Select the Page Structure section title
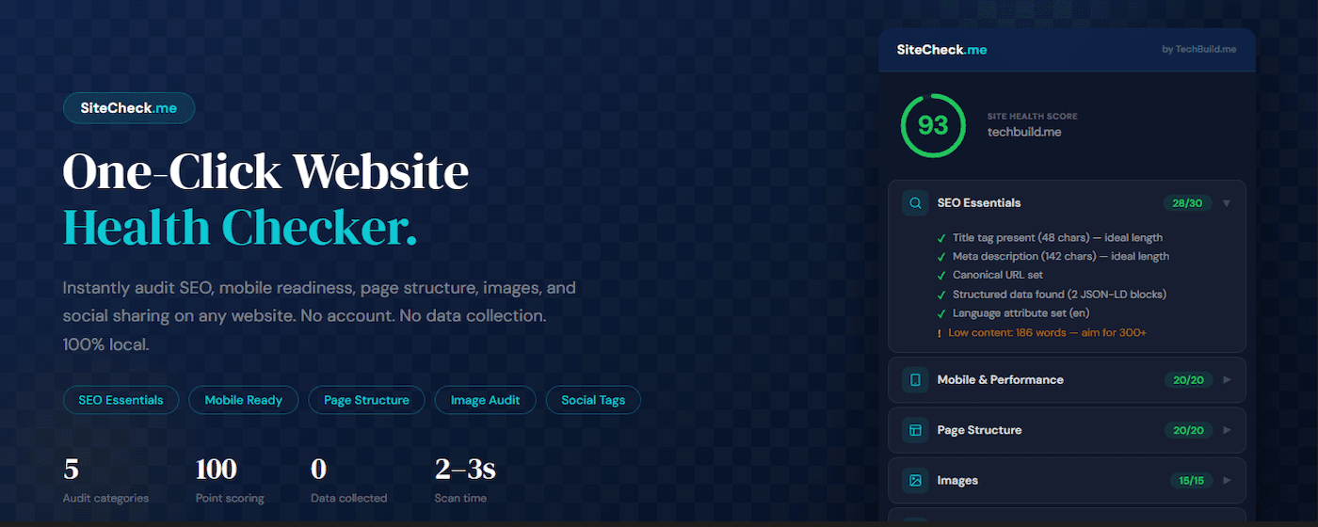Viewport: 1318px width, 527px height. (979, 430)
